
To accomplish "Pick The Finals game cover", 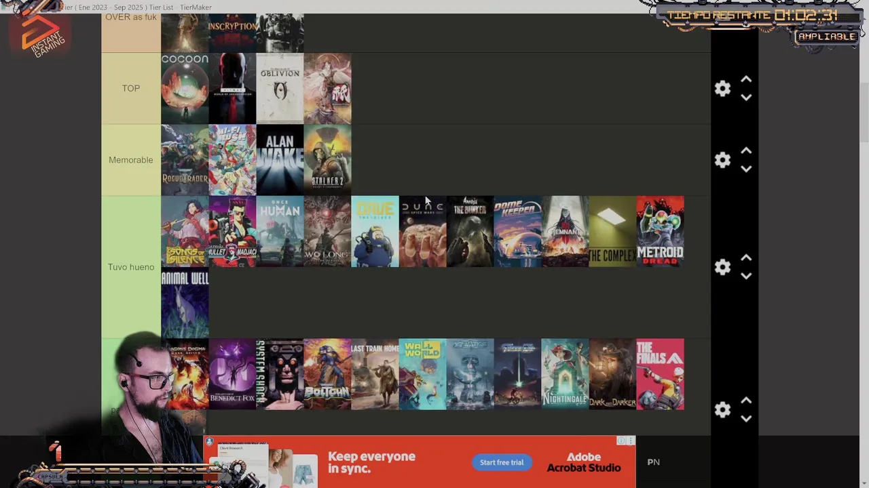I will (660, 374).
